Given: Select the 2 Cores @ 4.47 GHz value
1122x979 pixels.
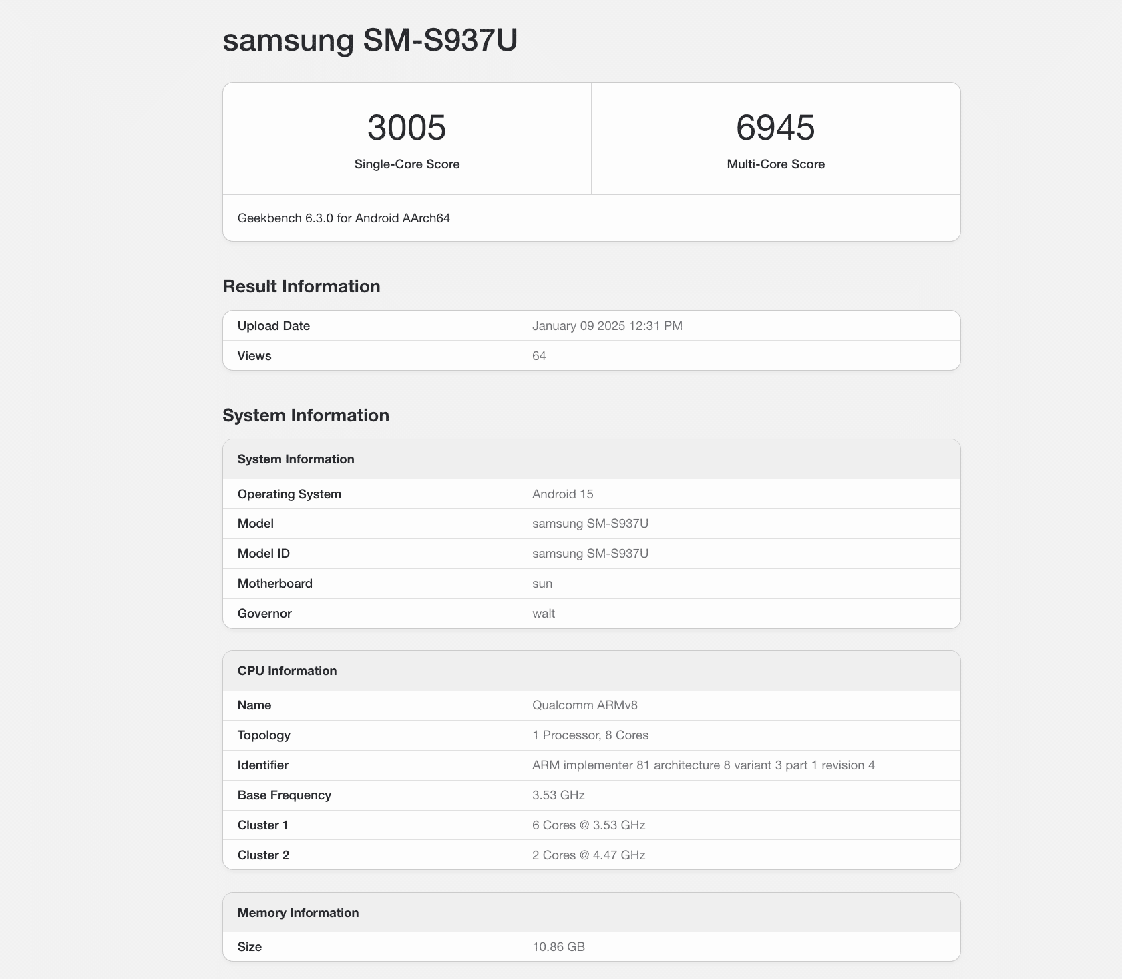Looking at the screenshot, I should 589,855.
